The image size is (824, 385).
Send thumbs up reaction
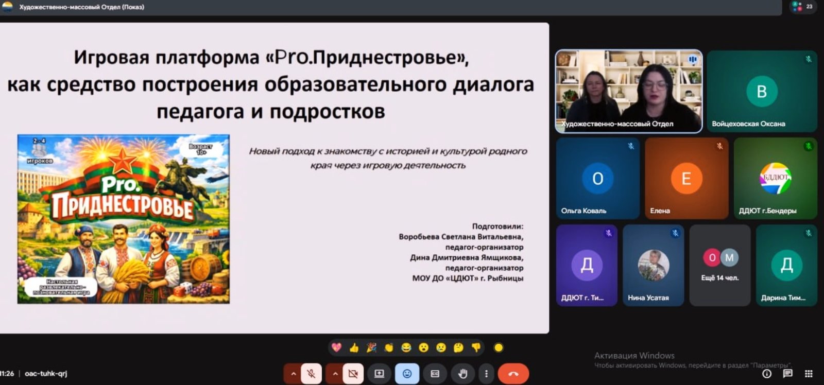354,348
